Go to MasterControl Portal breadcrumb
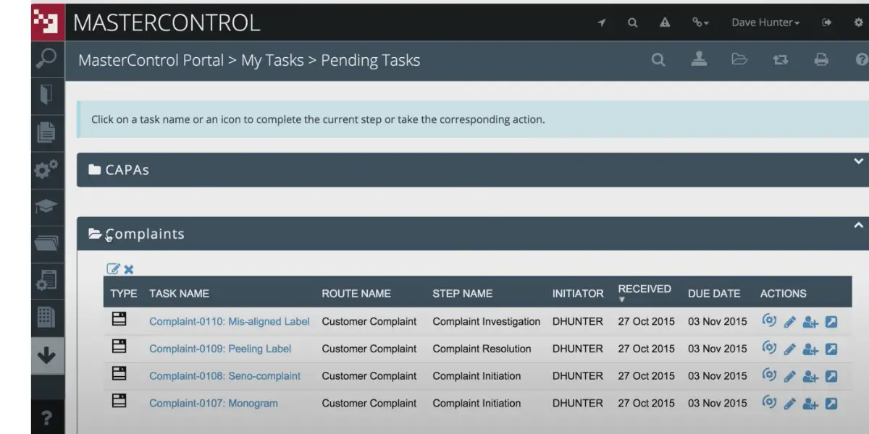This screenshot has height=434, width=869. pos(151,60)
